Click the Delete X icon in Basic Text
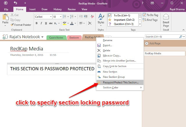The height and width of the screenshot is (127, 186). click(x=90, y=23)
